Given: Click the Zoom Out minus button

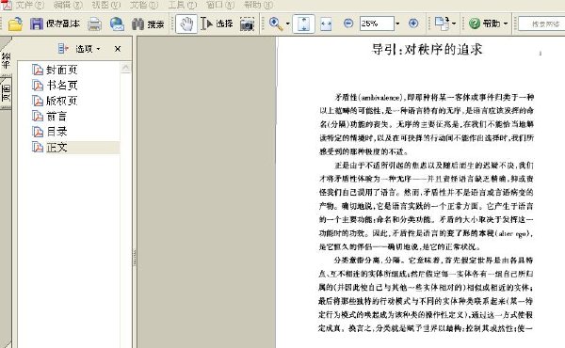Looking at the screenshot, I should coord(348,24).
